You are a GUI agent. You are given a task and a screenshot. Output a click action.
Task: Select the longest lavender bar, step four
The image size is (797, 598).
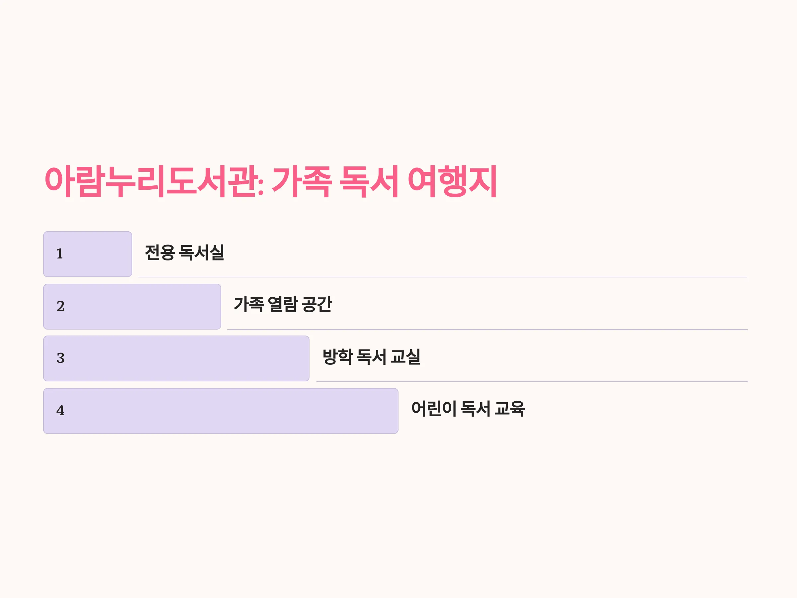(221, 411)
